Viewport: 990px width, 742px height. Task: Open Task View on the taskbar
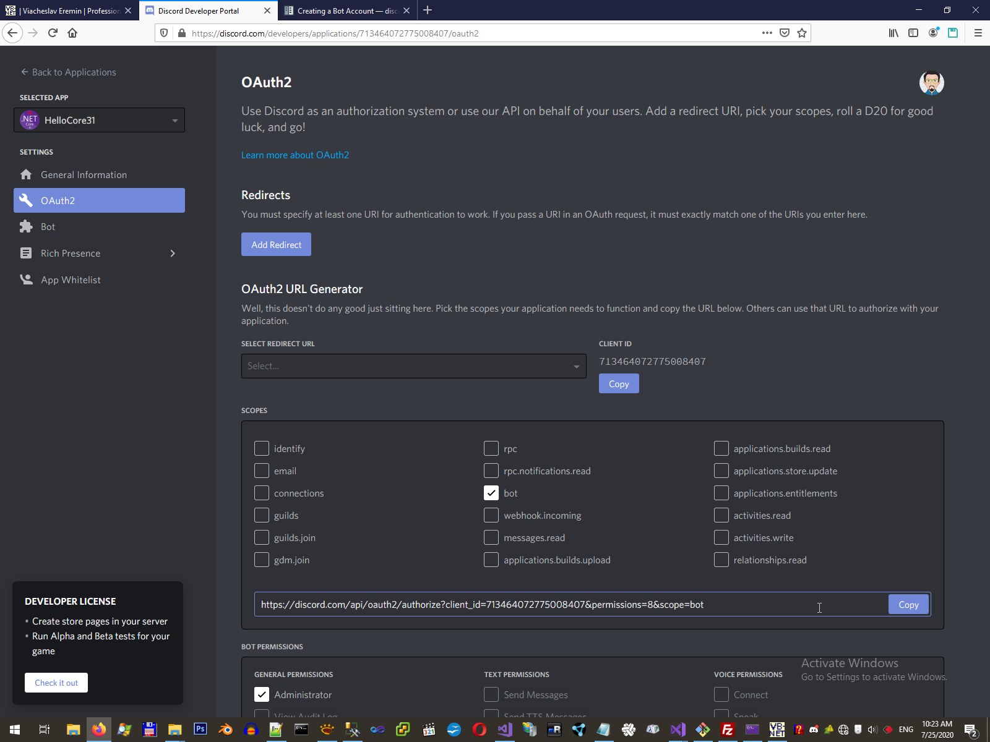[44, 730]
